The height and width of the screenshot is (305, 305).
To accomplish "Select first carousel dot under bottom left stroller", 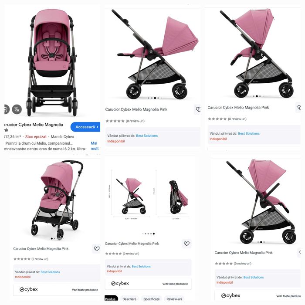I will 52,238.
